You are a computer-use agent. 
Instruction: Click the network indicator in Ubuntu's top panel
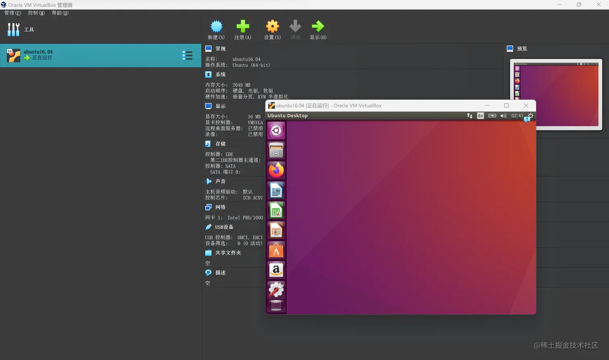click(470, 116)
